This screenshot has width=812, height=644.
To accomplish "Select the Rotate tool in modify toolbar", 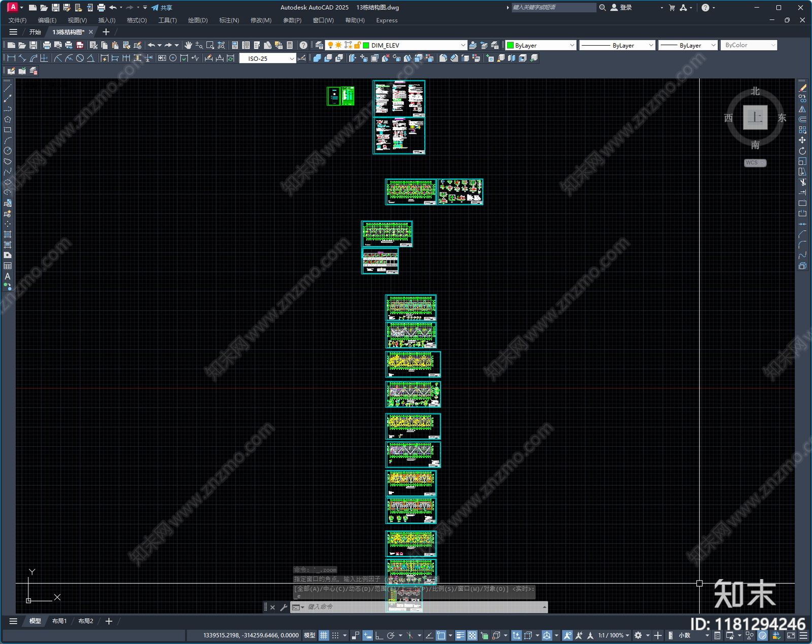I will (802, 151).
